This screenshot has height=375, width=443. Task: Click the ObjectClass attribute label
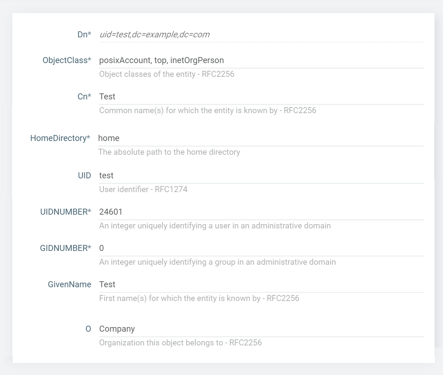(67, 60)
